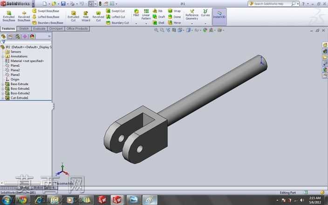This screenshot has width=328, height=205.
Task: Create a new document
Action: click(x=45, y=4)
